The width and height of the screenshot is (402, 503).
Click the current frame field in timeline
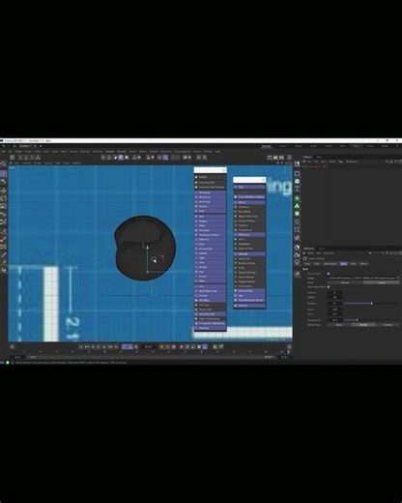click(149, 347)
